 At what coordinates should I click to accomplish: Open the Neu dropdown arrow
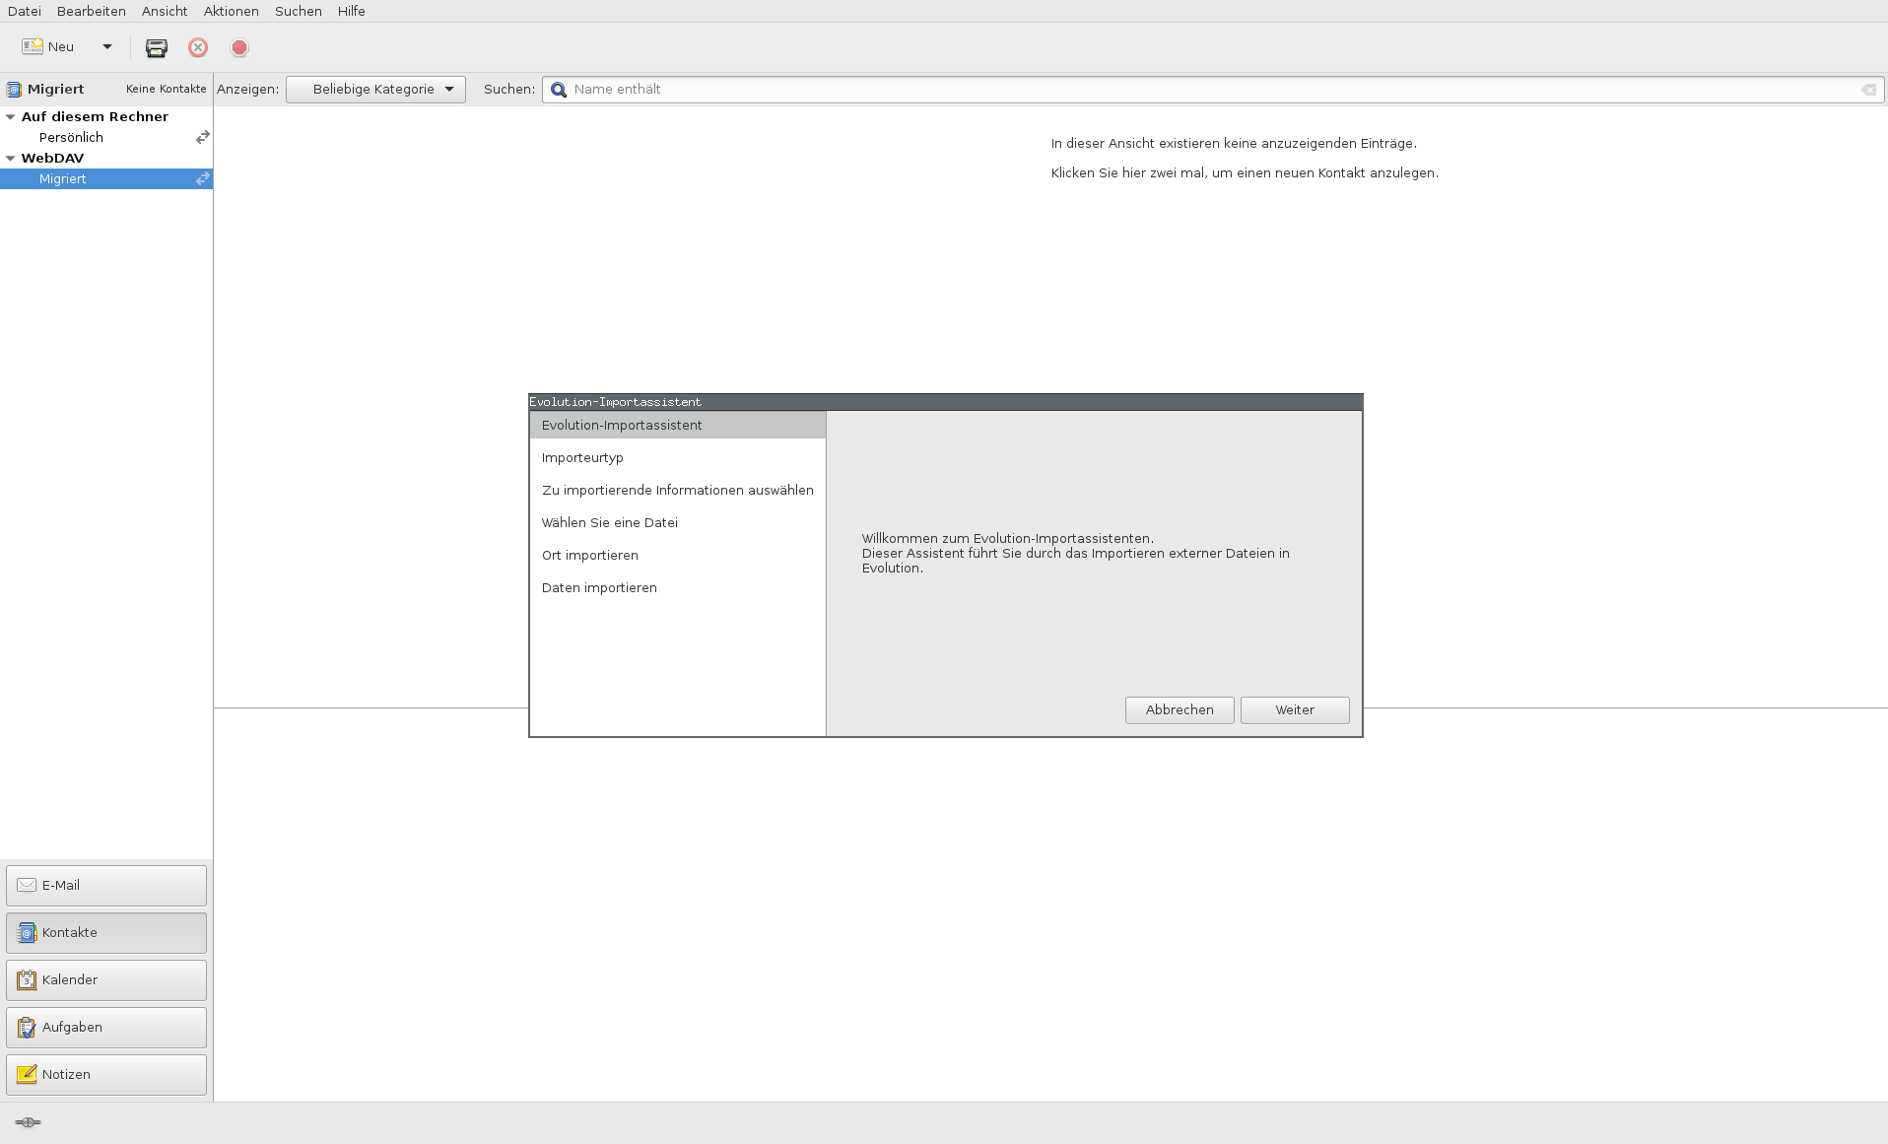[107, 47]
